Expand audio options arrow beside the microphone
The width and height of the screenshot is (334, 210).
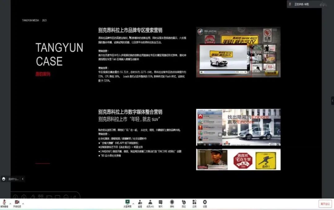point(10,204)
